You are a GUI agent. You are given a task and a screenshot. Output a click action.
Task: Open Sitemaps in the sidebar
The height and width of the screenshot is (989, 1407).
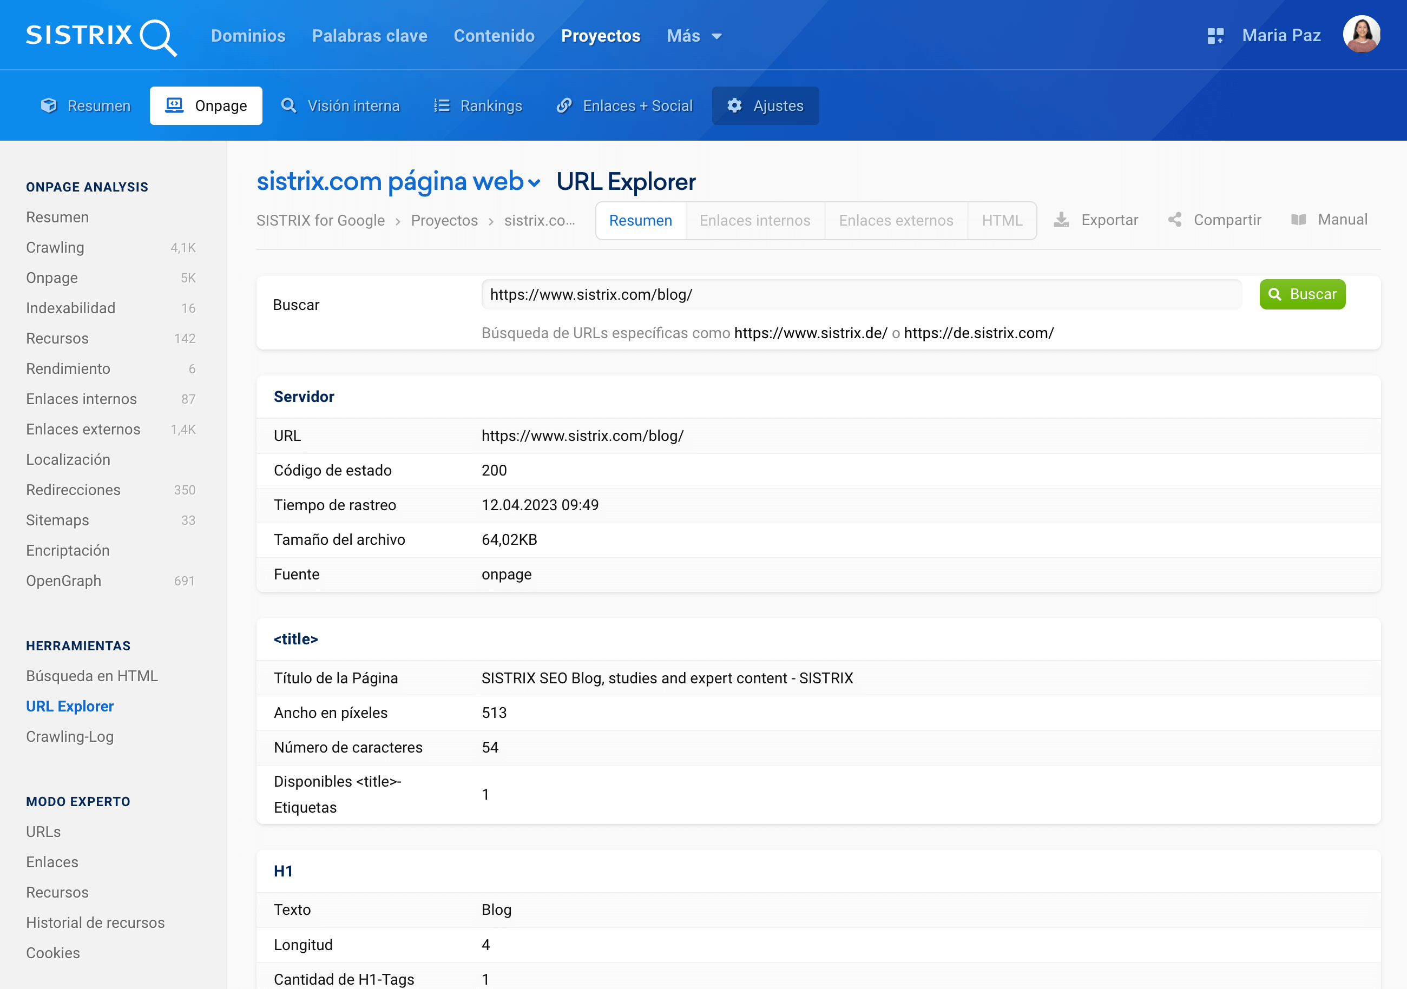(x=57, y=520)
